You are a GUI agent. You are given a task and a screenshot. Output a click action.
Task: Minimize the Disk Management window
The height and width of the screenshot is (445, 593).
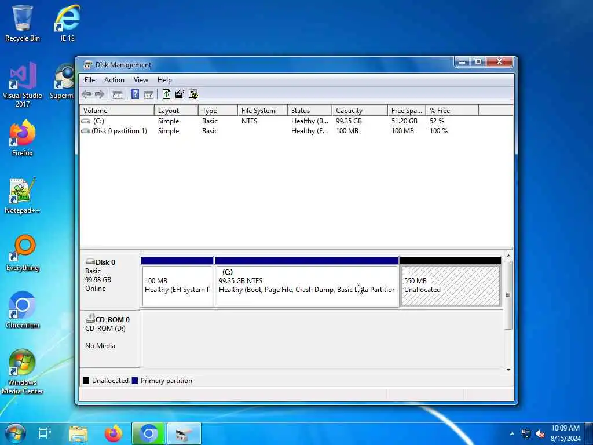click(463, 61)
